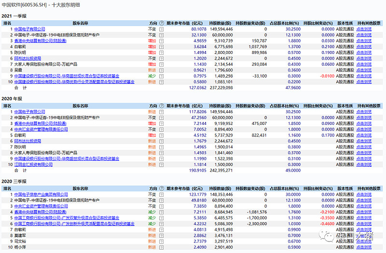Click question icon for 中国电子信息产业集团 row

pyautogui.click(x=161, y=194)
